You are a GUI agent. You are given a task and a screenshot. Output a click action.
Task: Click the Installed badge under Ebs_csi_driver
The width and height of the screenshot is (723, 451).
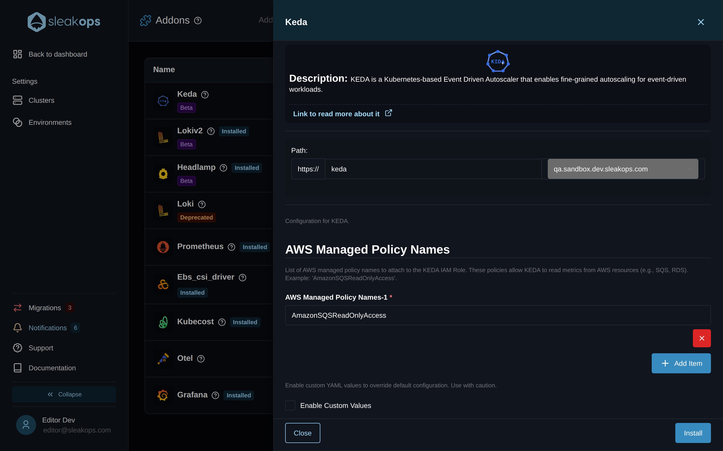tap(192, 293)
